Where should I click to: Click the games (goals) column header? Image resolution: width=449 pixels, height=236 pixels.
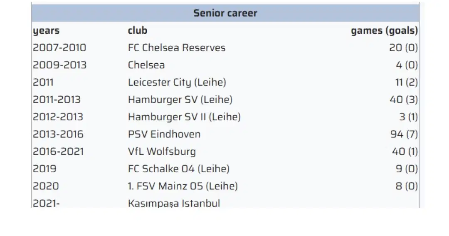click(x=384, y=30)
